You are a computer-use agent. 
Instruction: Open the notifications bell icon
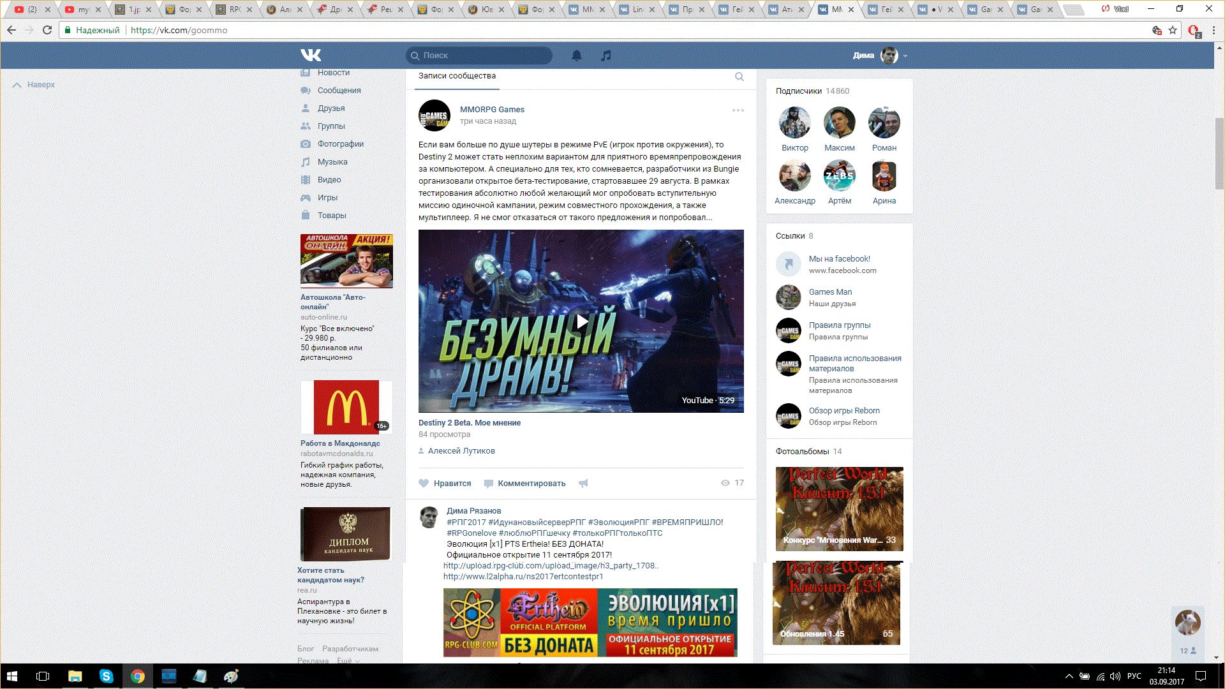tap(577, 56)
